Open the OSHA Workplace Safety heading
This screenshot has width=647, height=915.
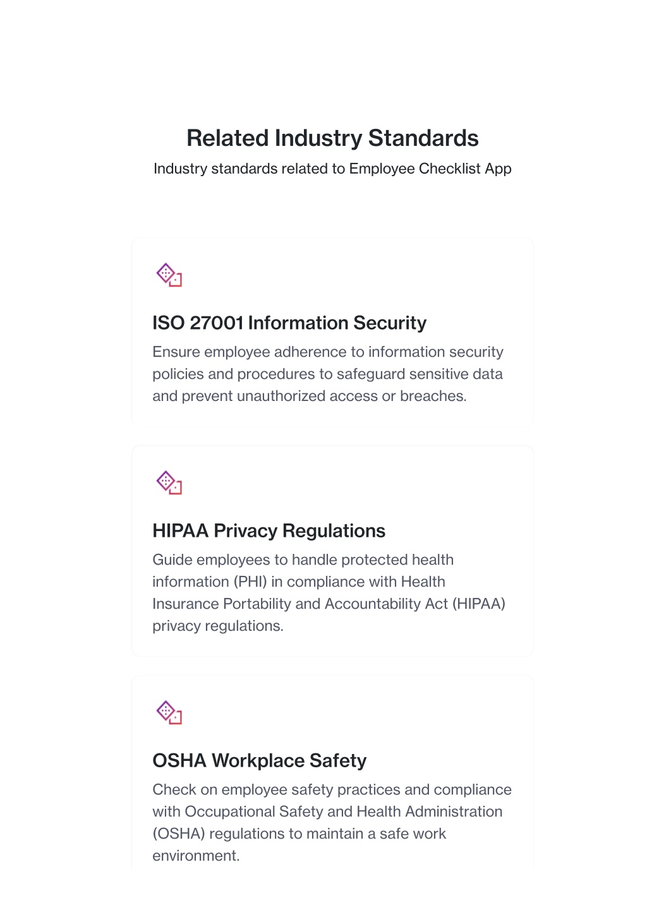pyautogui.click(x=260, y=760)
